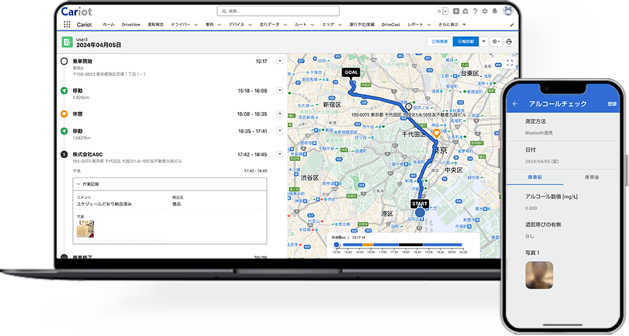
Task: Go back in phone アルコールチェック screen
Action: (x=515, y=104)
